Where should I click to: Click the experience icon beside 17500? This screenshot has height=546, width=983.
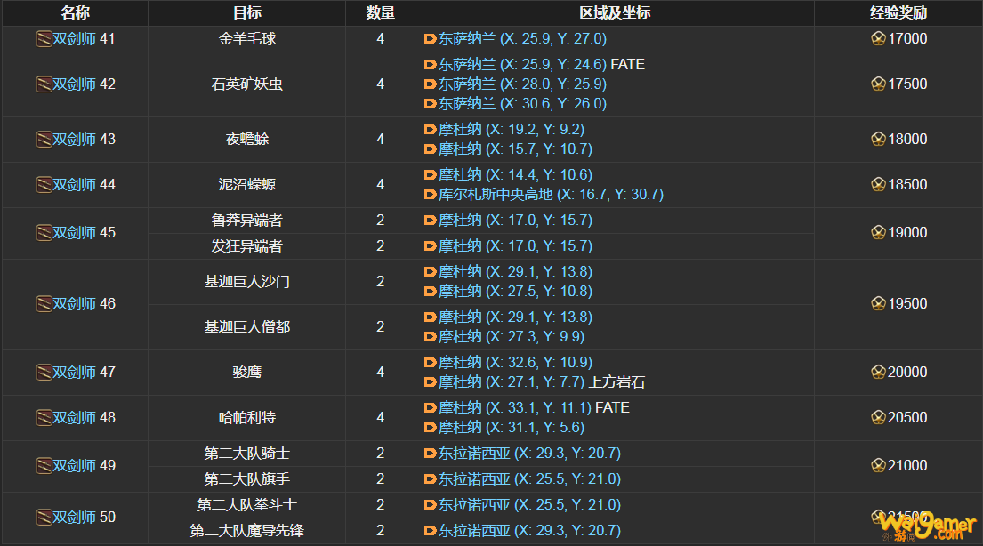pos(878,84)
